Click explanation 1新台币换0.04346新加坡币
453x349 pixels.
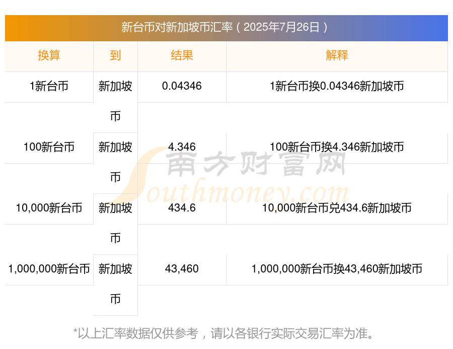click(x=337, y=86)
